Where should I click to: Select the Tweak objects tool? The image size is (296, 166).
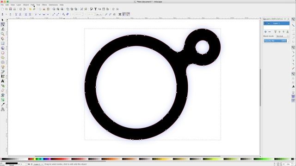coord(3,29)
